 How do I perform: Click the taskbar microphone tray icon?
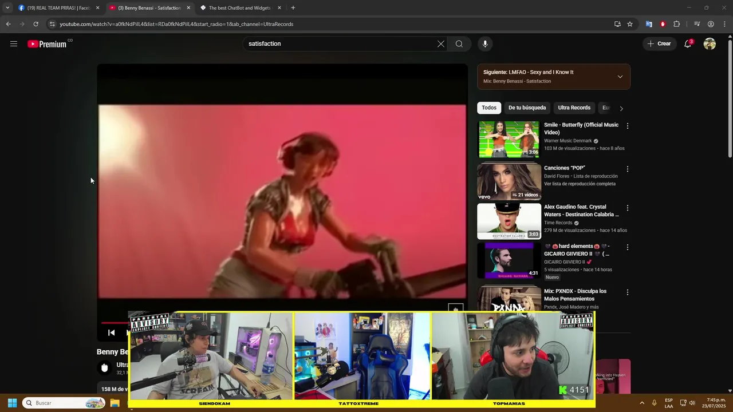[655, 403]
